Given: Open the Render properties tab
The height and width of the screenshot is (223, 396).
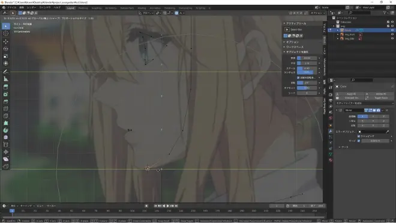Looking at the screenshot, I should 331,94.
